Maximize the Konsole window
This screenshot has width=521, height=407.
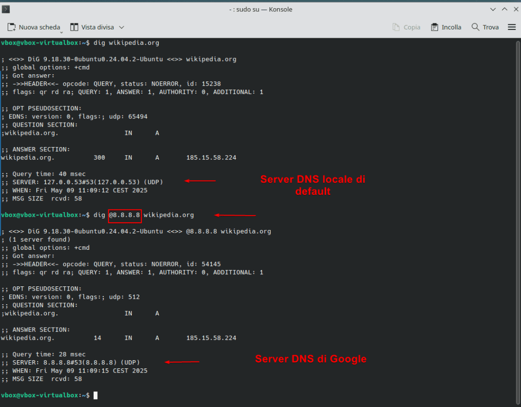tap(504, 9)
